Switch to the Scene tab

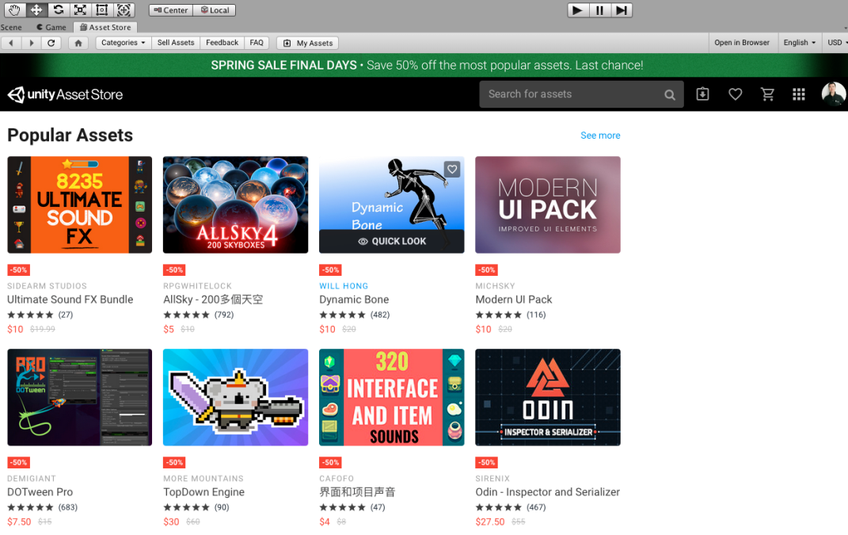11,27
